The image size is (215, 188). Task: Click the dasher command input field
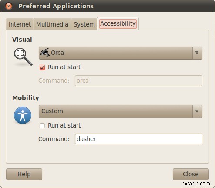coord(138,139)
